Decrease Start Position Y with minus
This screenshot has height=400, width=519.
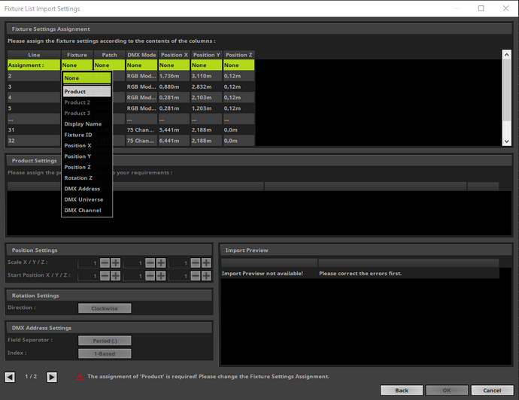[x=150, y=276]
